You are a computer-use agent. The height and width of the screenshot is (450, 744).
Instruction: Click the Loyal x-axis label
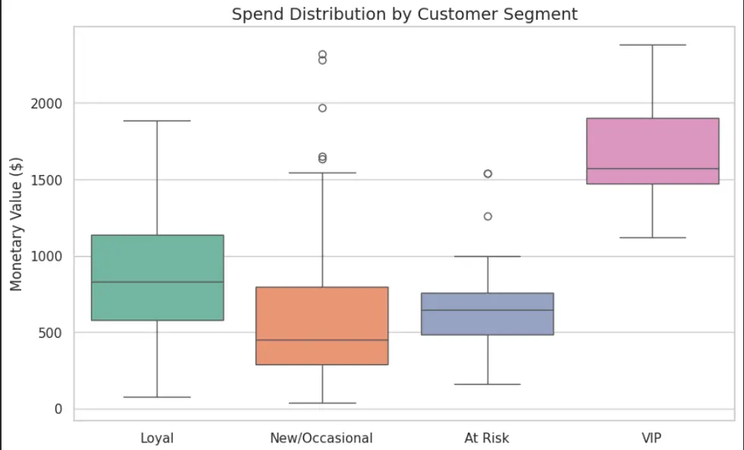pos(157,438)
